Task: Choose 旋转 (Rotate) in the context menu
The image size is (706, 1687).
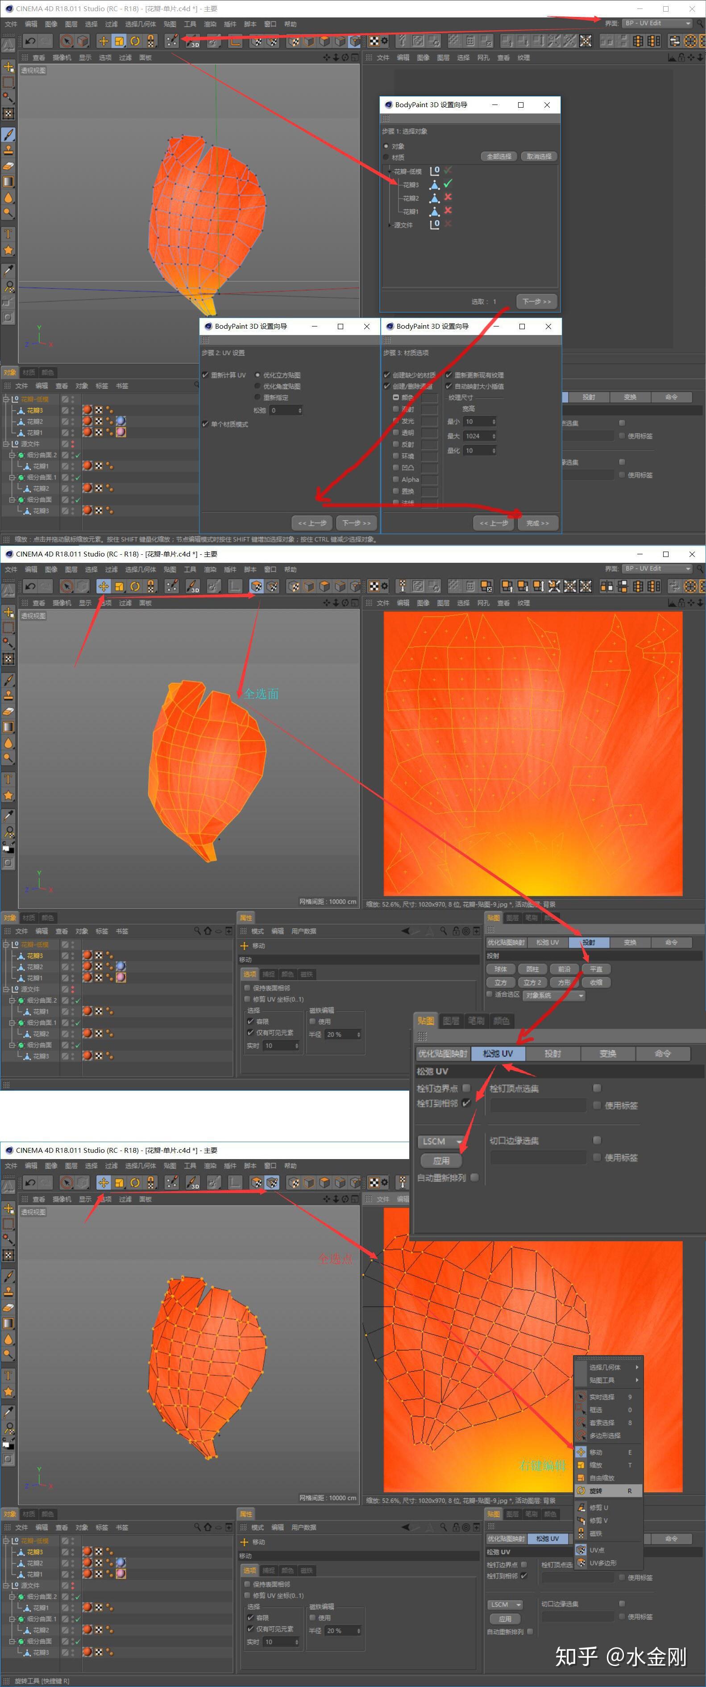Action: (x=595, y=1490)
